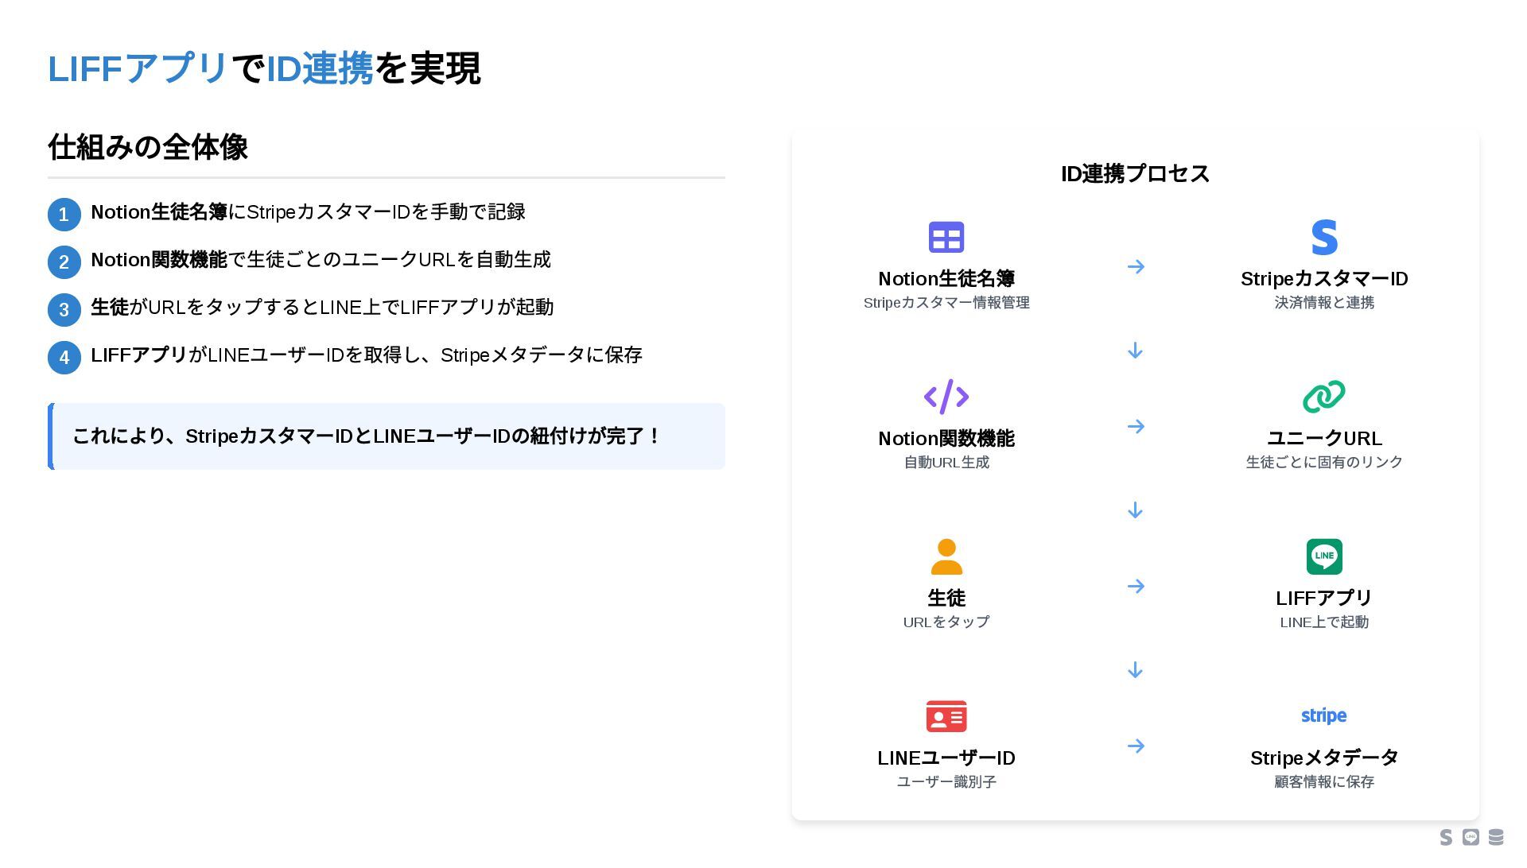
Task: Click the purple code brackets icon
Action: [946, 397]
